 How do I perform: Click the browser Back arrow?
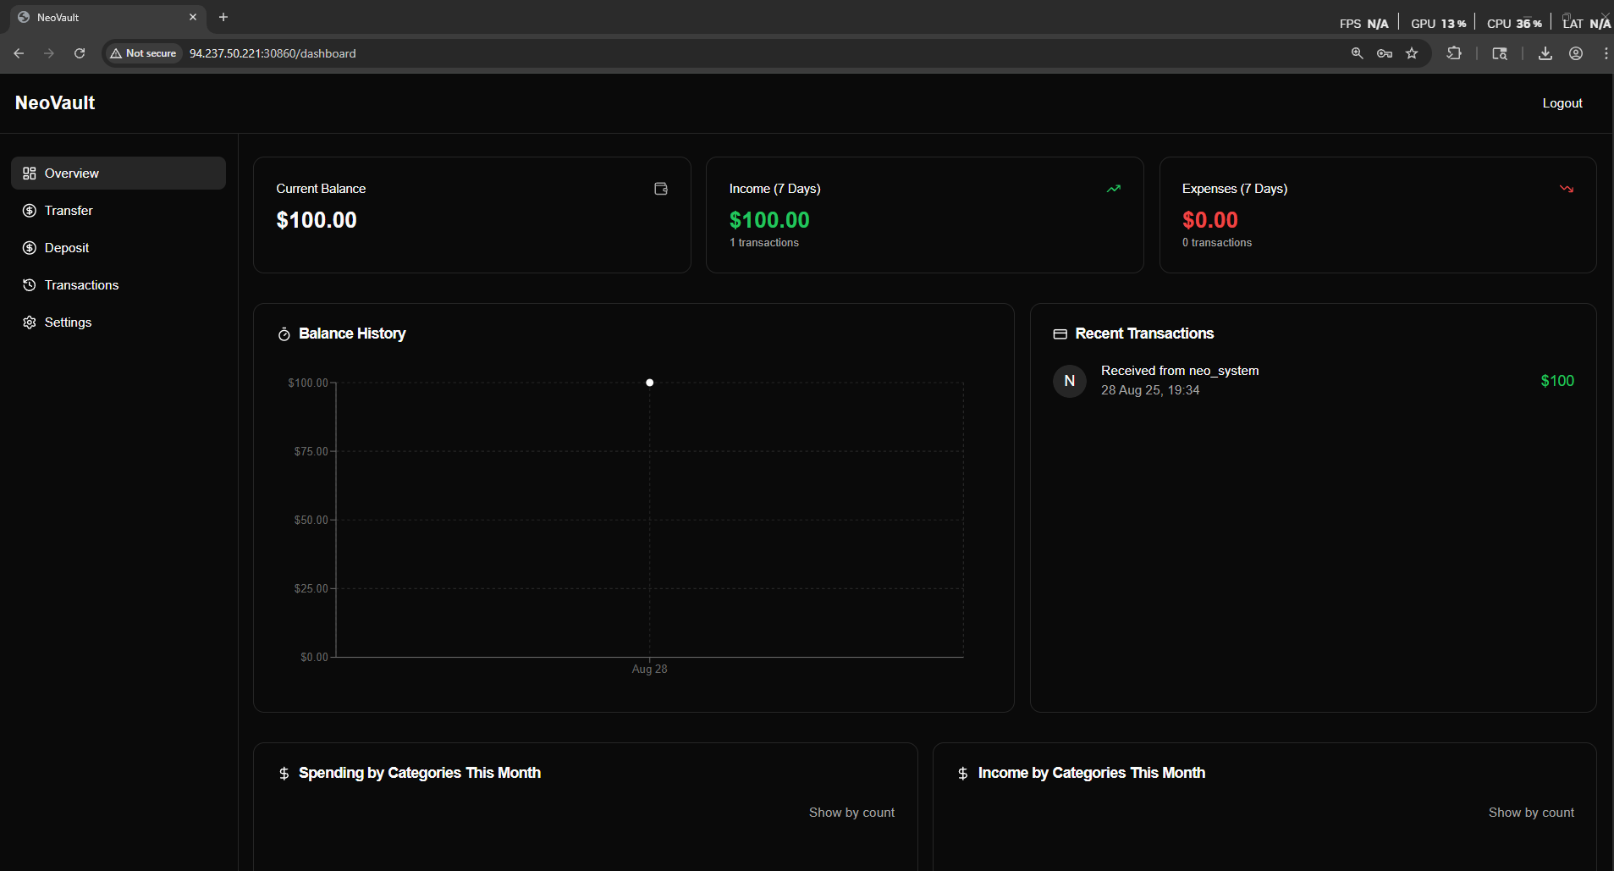[19, 53]
